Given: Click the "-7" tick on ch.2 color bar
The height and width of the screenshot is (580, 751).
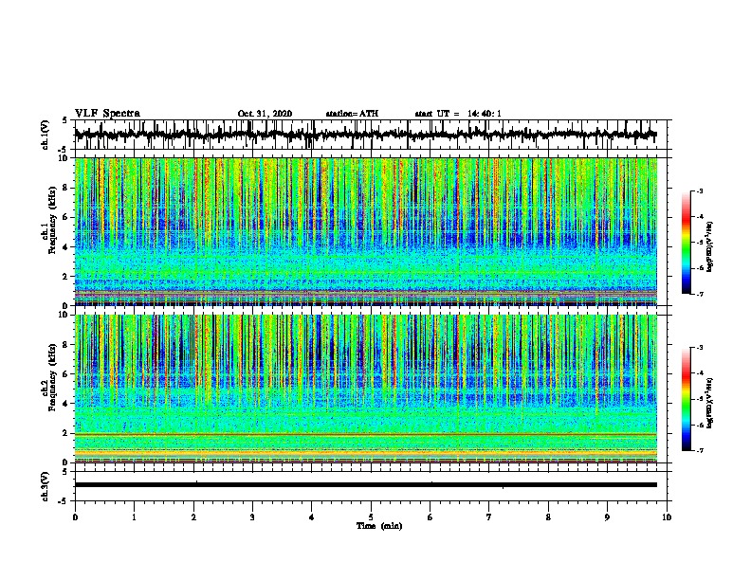Looking at the screenshot, I should tap(700, 450).
